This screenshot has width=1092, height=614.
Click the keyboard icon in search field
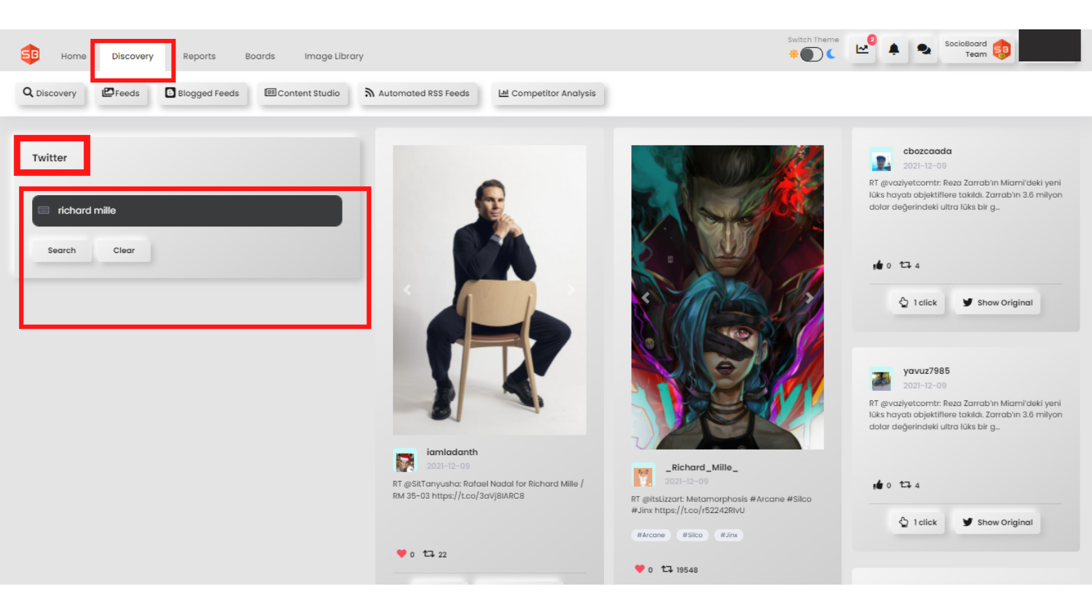click(x=44, y=210)
